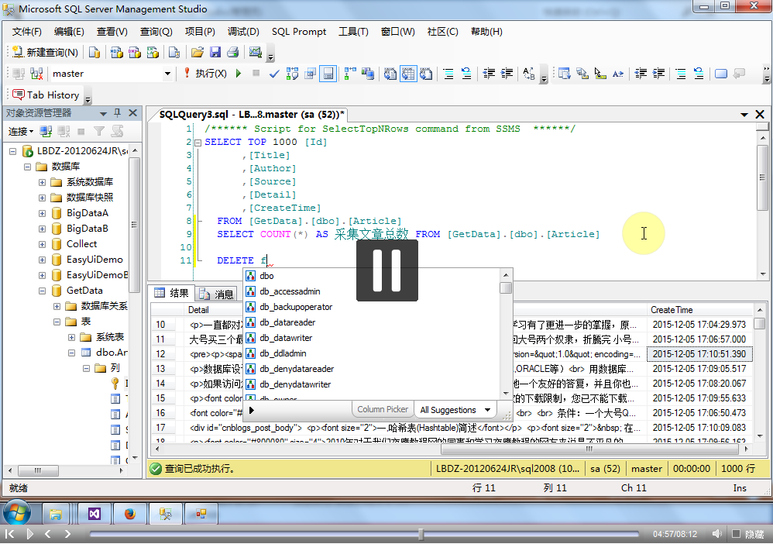Save the query with the floppy disk icon

pos(215,53)
